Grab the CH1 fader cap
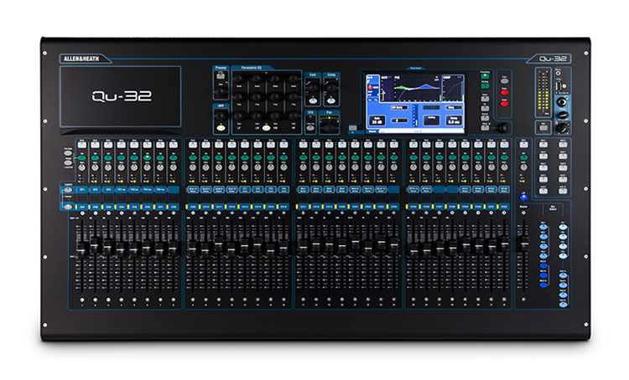 pos(81,250)
